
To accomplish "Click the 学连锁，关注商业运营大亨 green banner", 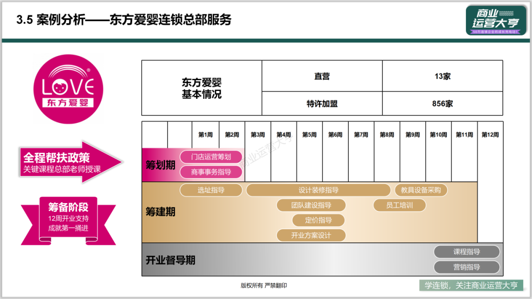I will click(471, 285).
